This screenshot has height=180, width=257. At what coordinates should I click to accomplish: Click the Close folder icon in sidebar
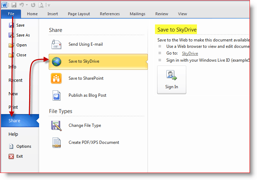(11, 55)
